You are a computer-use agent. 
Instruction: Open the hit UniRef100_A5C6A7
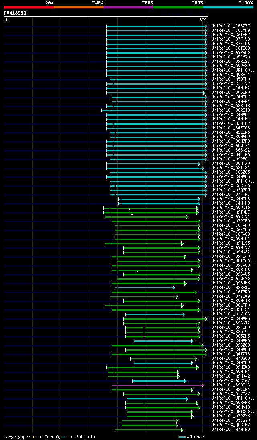point(231,381)
